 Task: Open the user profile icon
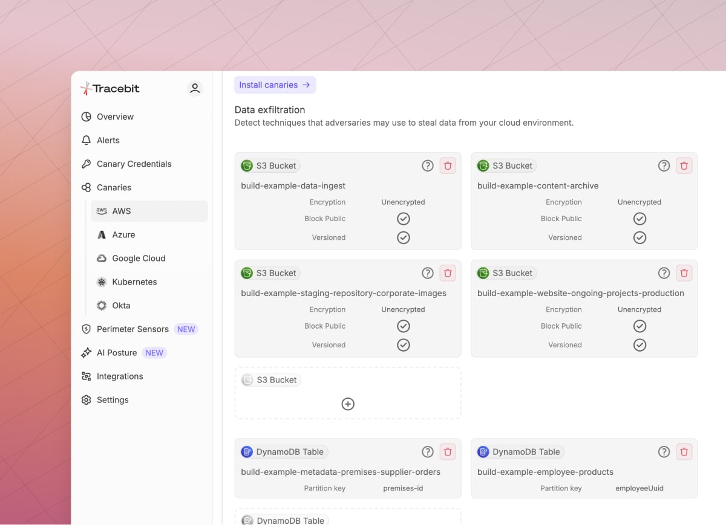(x=195, y=88)
